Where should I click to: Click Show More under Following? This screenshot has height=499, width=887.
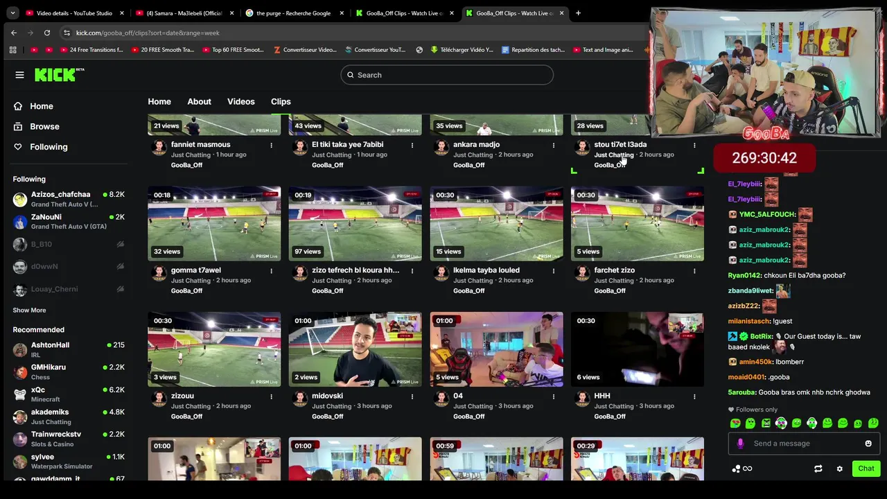(29, 310)
